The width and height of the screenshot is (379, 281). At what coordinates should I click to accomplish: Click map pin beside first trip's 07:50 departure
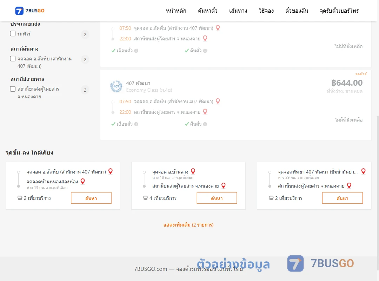point(218,28)
